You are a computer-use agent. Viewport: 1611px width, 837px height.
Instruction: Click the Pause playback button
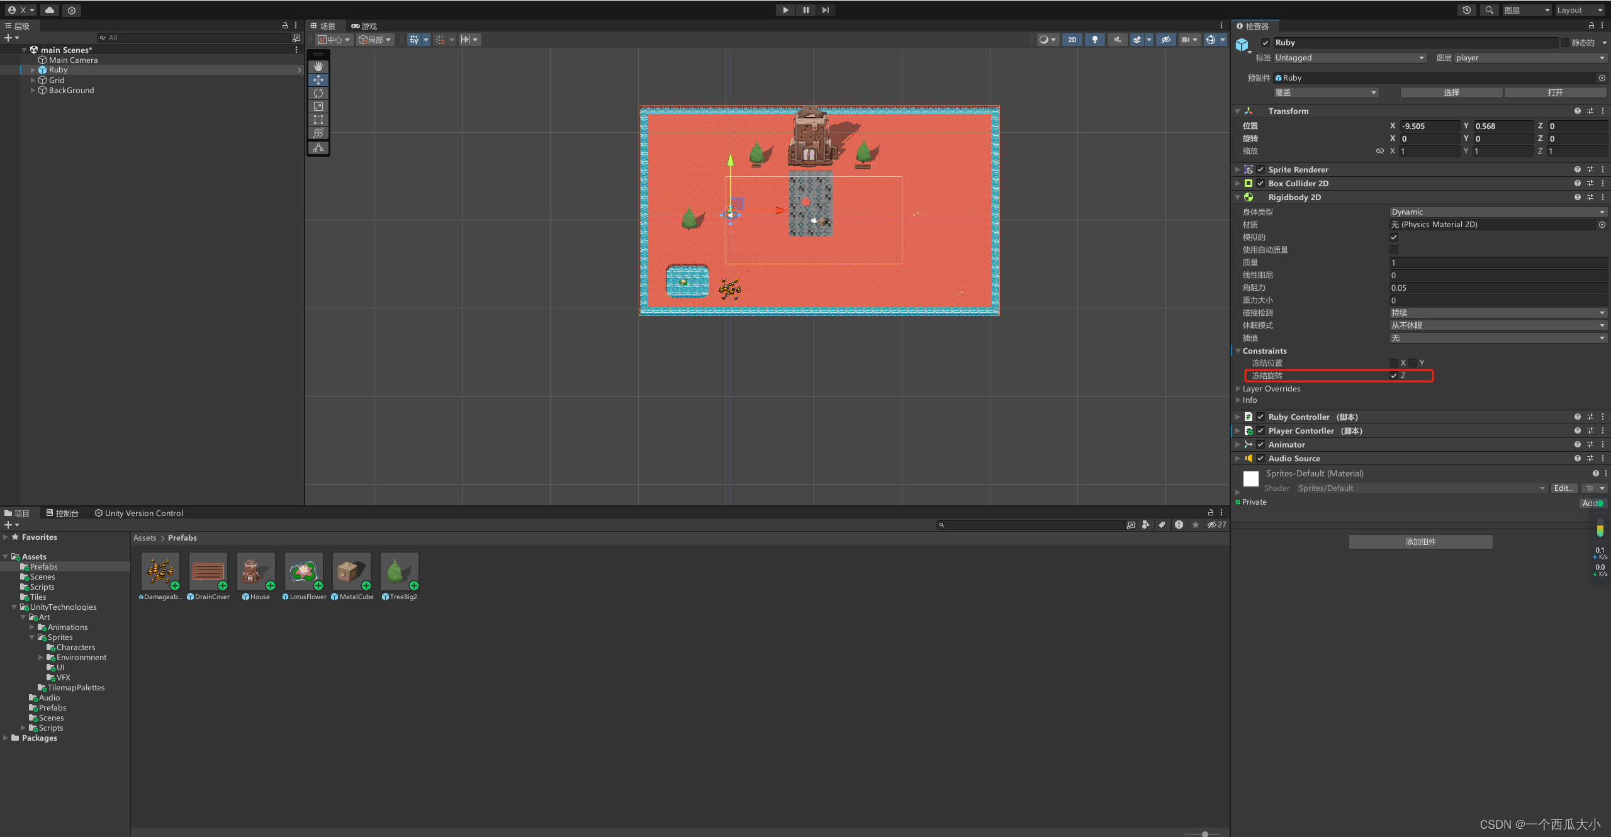(x=805, y=9)
